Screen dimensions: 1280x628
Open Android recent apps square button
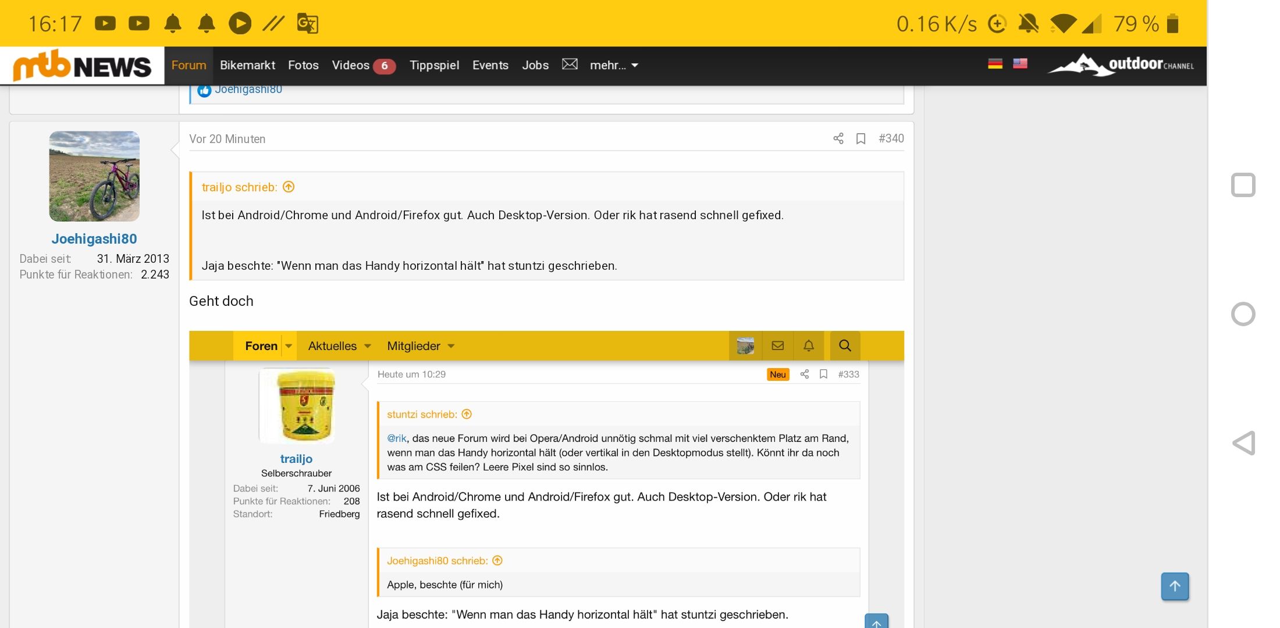pyautogui.click(x=1243, y=185)
